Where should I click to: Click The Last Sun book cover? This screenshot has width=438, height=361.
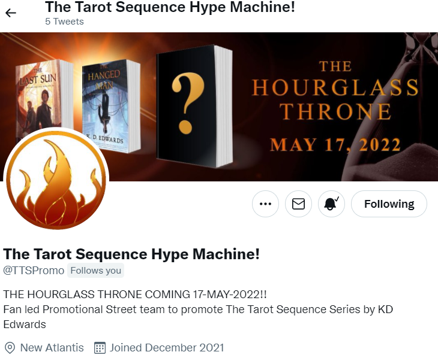[x=44, y=98]
